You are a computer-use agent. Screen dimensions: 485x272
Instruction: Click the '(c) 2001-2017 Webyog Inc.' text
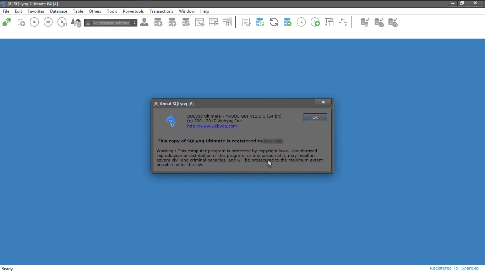coord(215,121)
